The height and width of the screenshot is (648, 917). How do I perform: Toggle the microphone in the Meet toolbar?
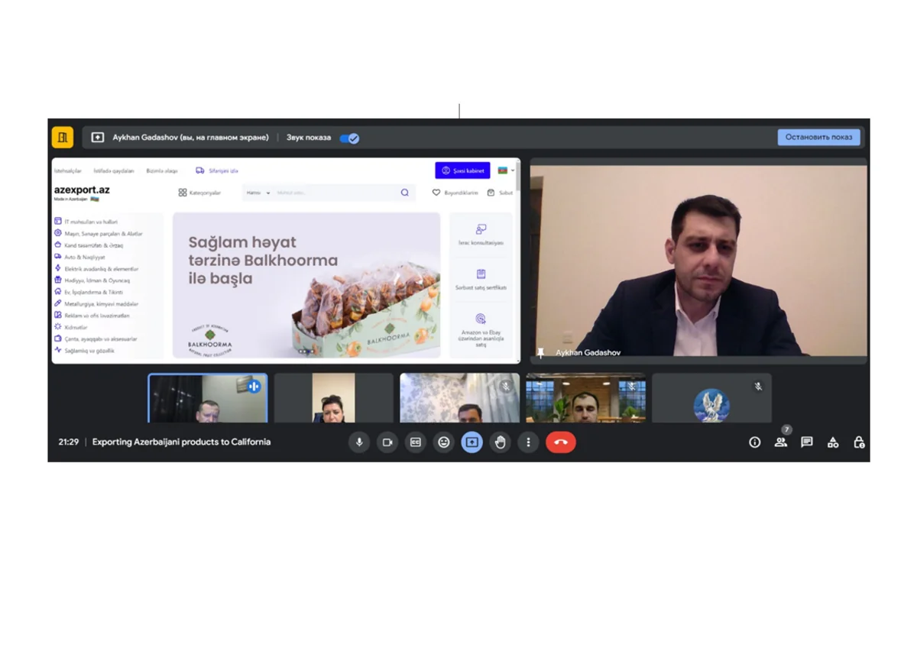[359, 442]
